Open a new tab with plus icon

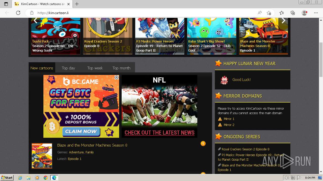pos(77,4)
